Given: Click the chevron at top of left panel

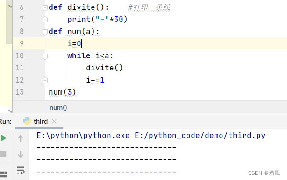Looking at the screenshot, I should (10, 6).
